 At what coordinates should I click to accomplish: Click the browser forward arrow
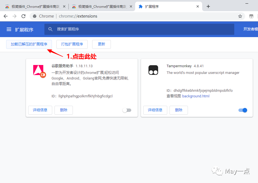click(x=15, y=16)
